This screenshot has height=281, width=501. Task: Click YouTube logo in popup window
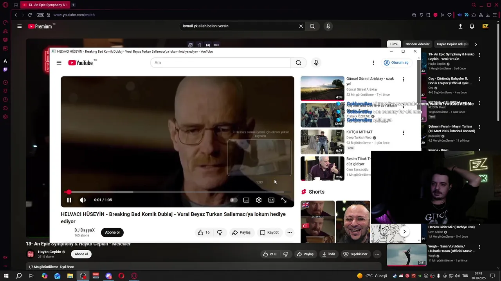[x=81, y=63]
